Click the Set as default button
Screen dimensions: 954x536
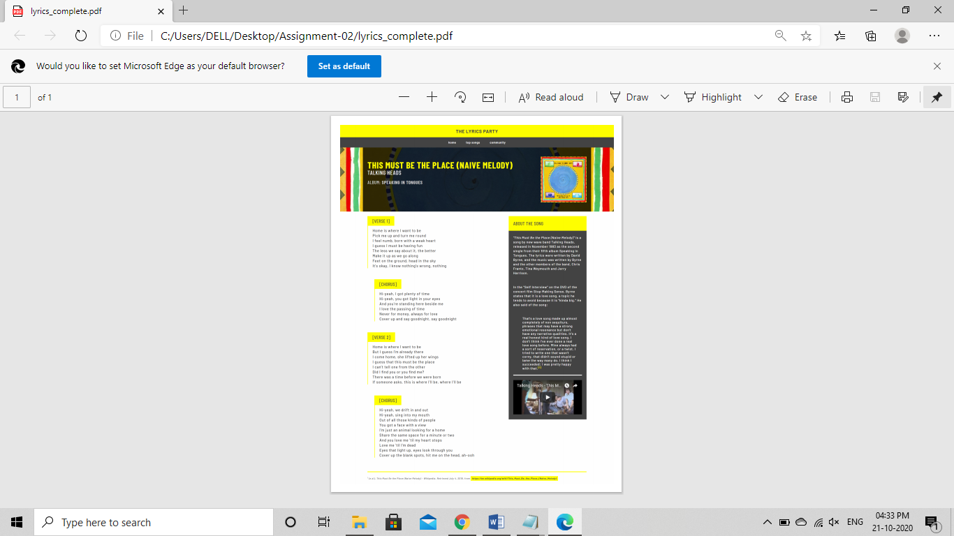344,66
